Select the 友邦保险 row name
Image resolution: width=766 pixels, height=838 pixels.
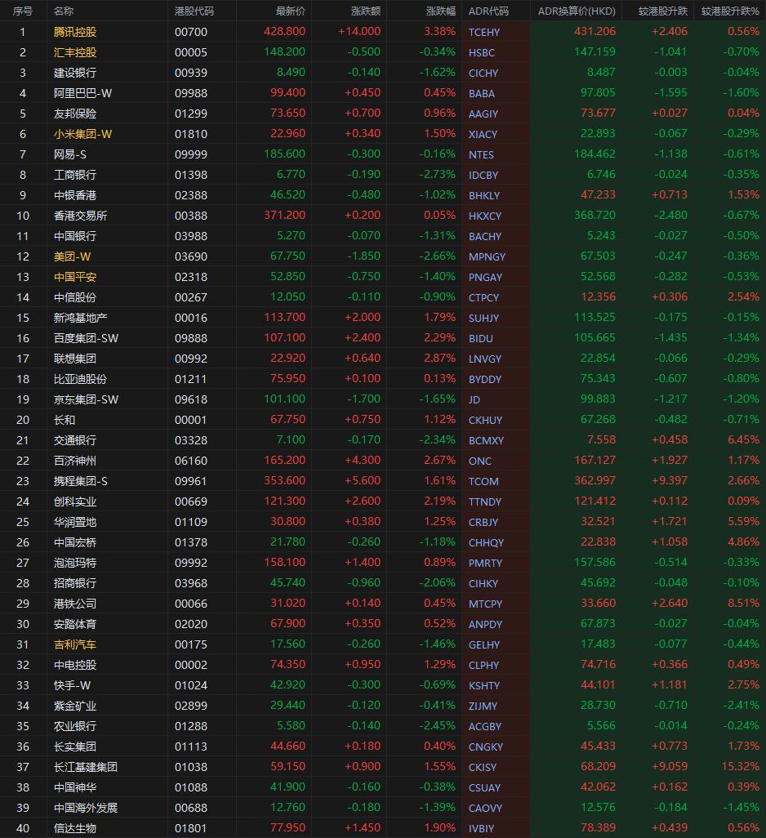click(x=75, y=114)
